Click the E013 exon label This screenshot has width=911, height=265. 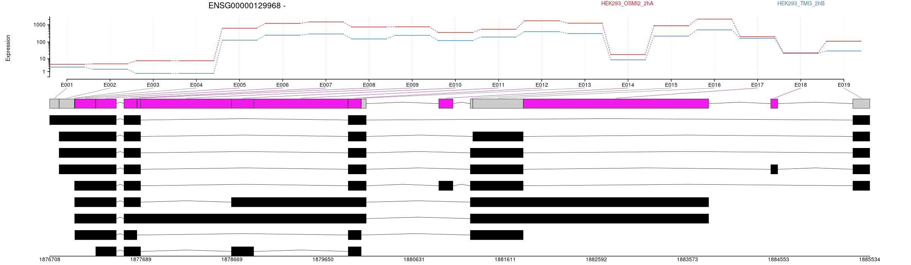(585, 85)
